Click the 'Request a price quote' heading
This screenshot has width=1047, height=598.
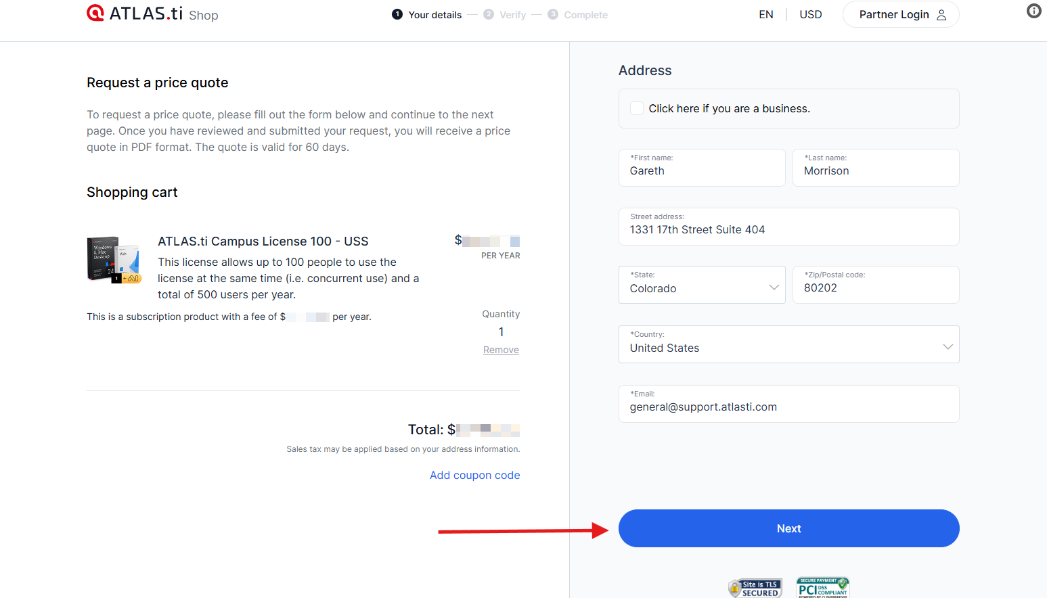click(158, 83)
